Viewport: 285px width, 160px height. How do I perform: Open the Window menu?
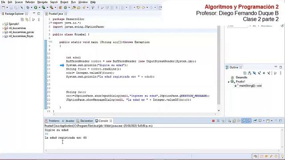coord(83,2)
